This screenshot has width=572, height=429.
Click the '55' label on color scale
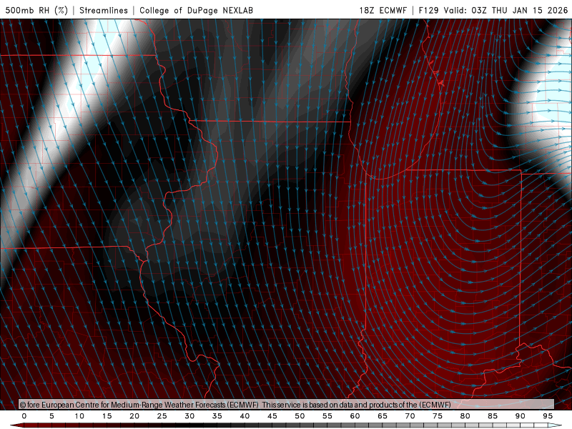(327, 416)
